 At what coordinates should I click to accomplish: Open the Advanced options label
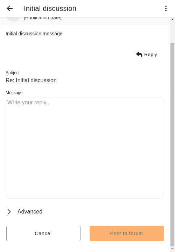(30, 212)
